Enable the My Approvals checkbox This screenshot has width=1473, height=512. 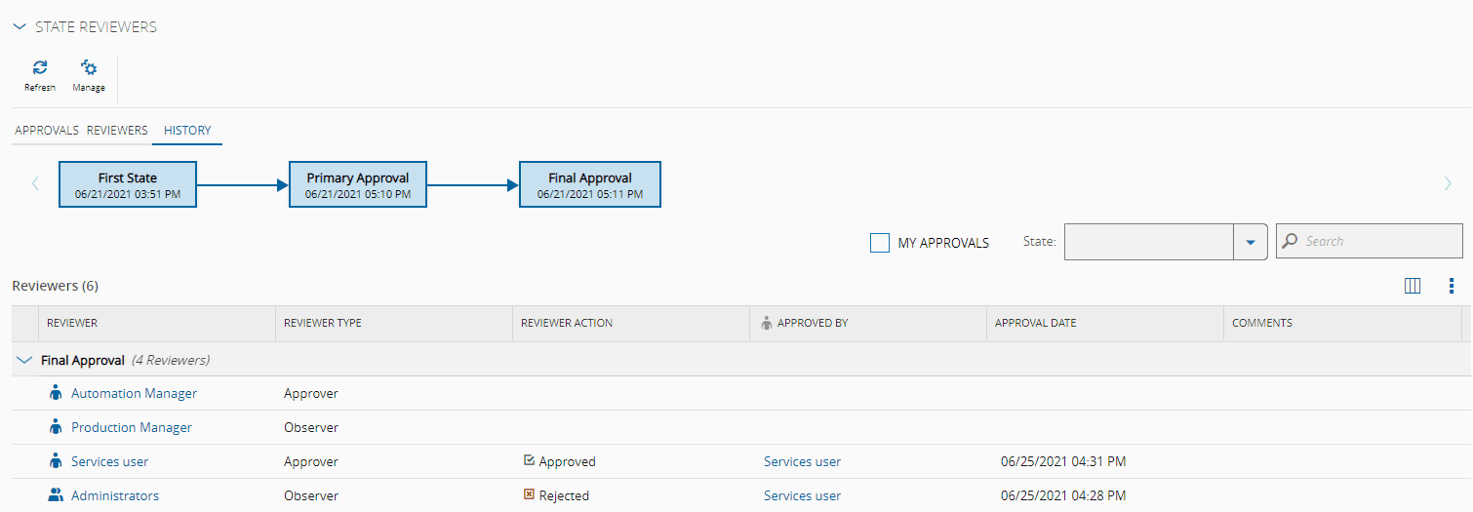879,243
